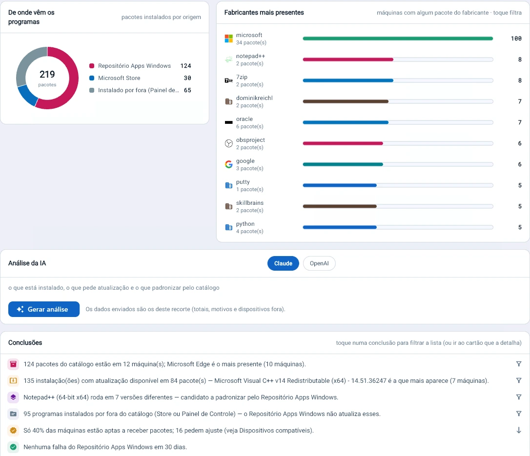Filter by Notepad++ versions conclusion funnel
Viewport: 530px width, 456px height.
[518, 397]
